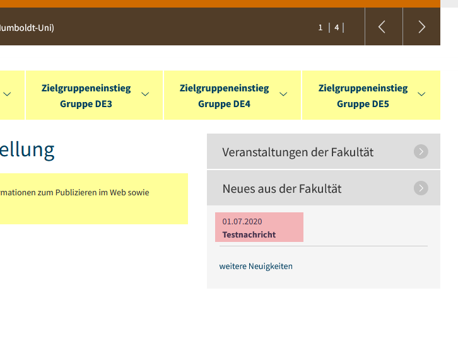
Task: Follow the weitere Neuigkeiten link
Action: tap(255, 267)
